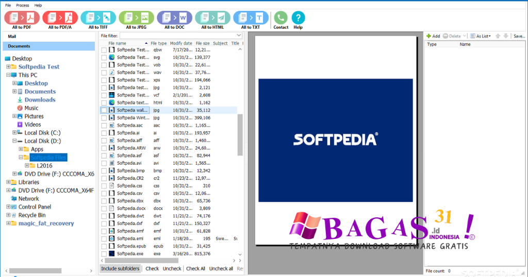Click the Softpedia Test vcf contact icon
This screenshot has height=277, width=528.
(x=111, y=95)
